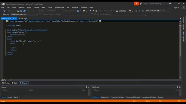Close the Autos panel

[x=89, y=87]
